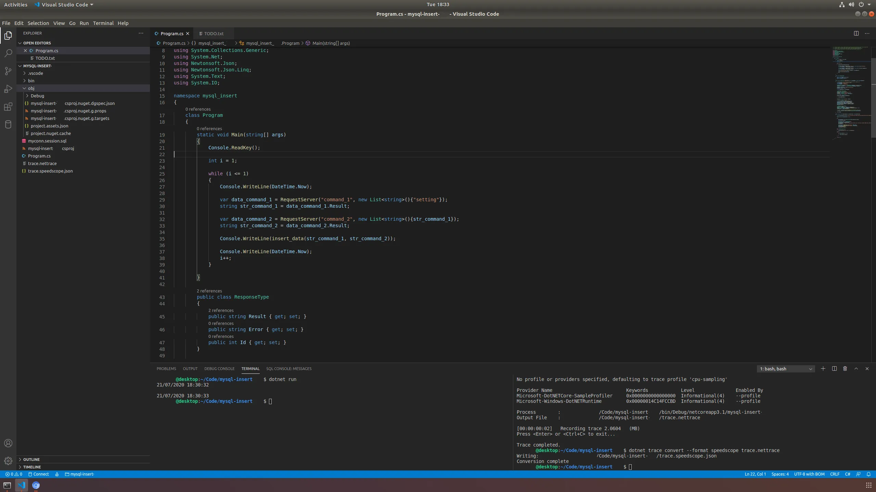Open the Source Control view
The image size is (876, 492).
(x=8, y=71)
